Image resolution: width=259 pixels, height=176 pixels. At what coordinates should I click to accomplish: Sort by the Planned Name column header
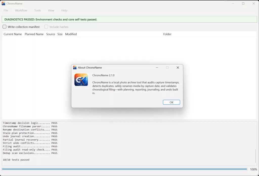click(34, 34)
